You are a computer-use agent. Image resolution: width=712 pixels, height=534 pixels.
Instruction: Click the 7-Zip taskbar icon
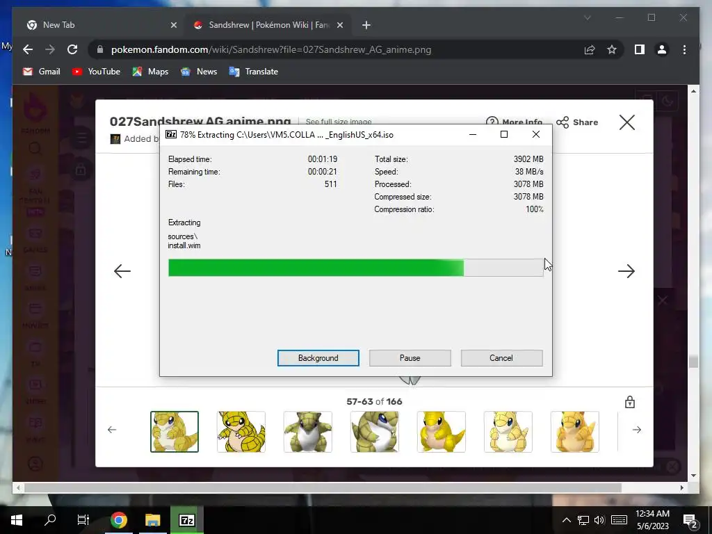[186, 520]
